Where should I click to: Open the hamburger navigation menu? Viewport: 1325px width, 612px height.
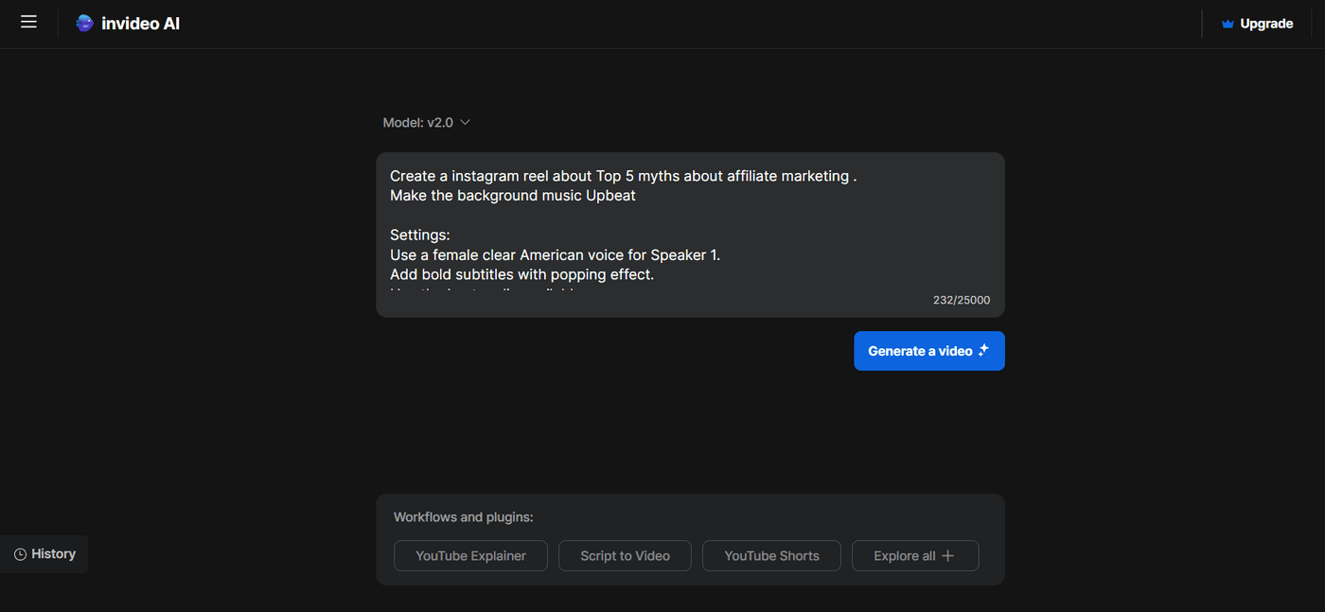coord(28,22)
